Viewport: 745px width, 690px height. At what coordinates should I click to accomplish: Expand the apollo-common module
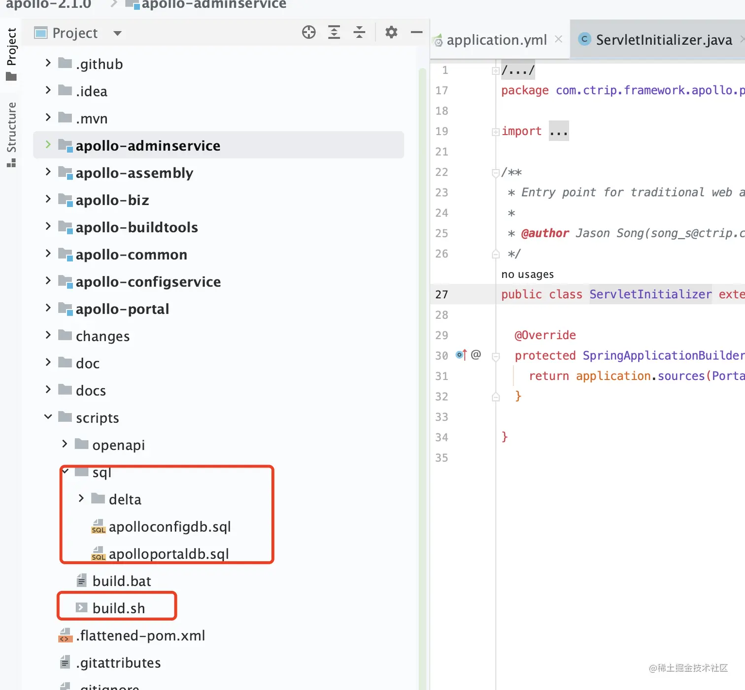tap(48, 253)
